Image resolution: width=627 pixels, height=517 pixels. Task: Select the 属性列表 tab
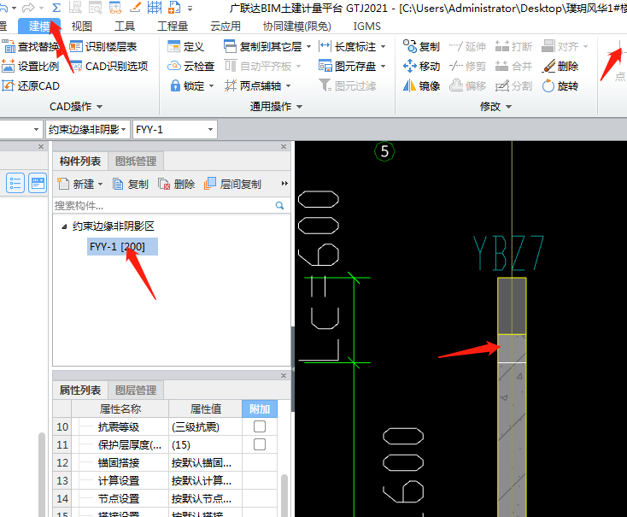pyautogui.click(x=80, y=391)
